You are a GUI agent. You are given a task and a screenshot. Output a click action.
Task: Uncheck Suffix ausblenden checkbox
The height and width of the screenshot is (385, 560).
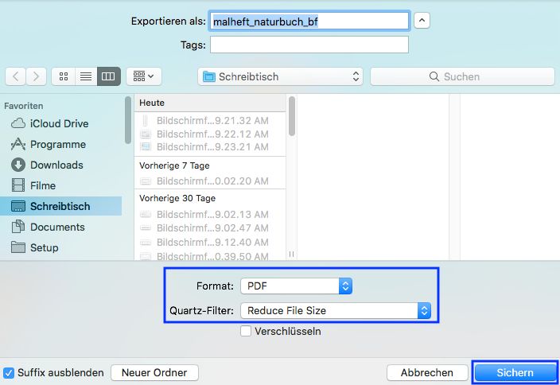click(9, 373)
